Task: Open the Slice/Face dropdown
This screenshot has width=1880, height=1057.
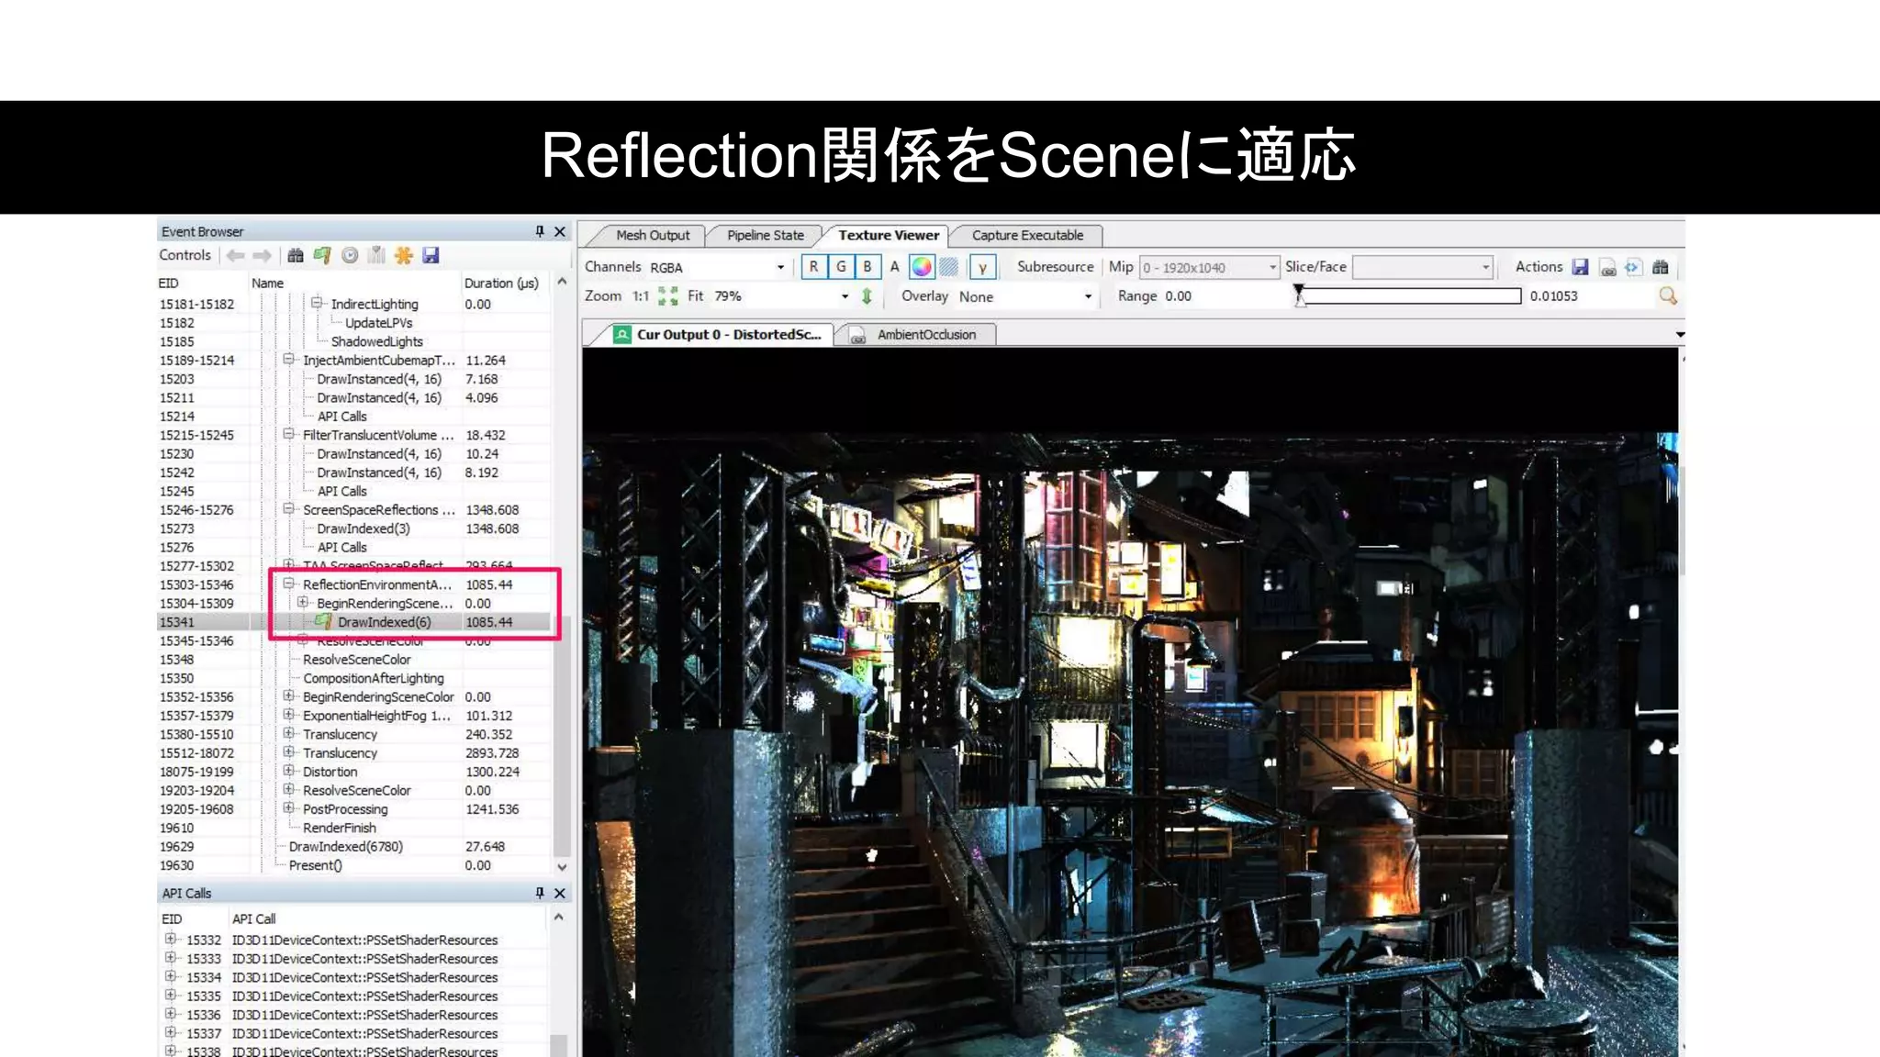Action: coord(1423,268)
